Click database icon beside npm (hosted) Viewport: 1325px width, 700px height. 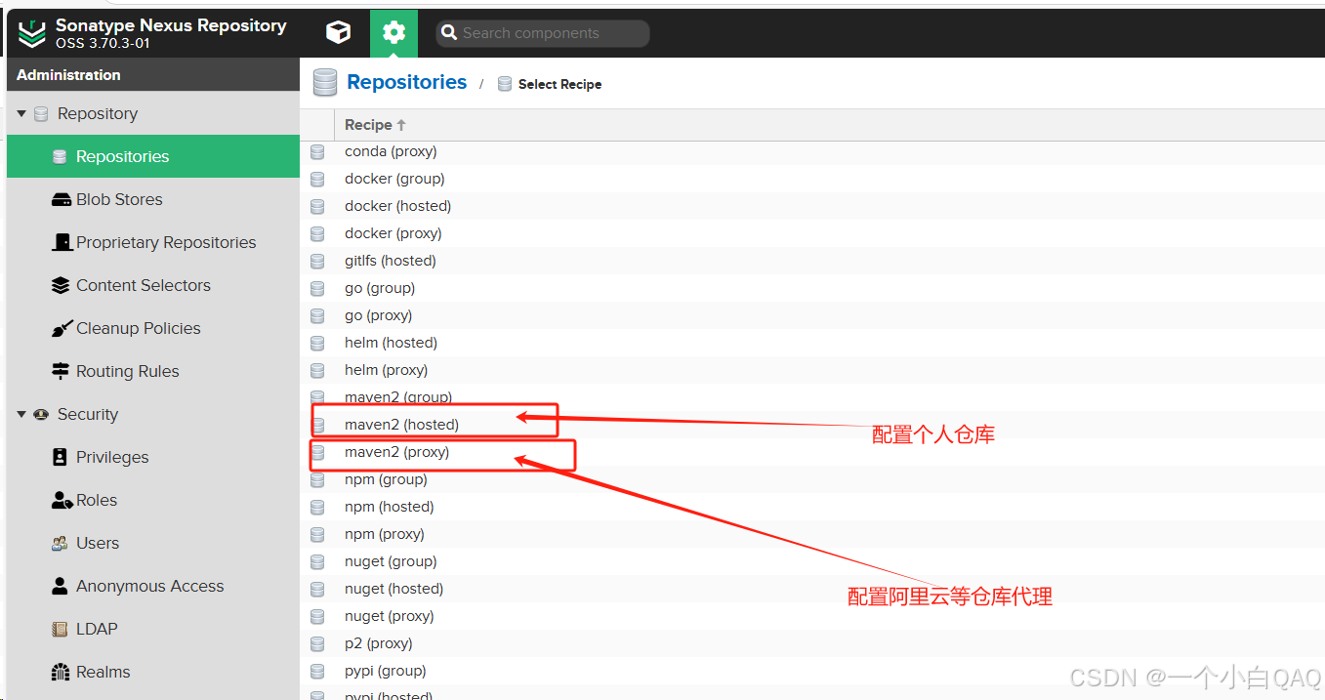[317, 507]
